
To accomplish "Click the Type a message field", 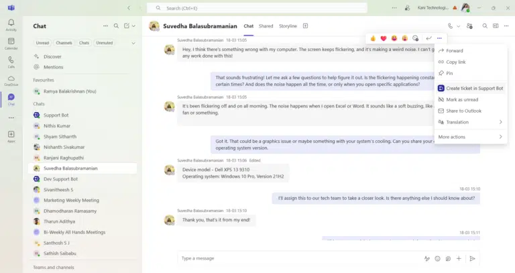I will pos(295,258).
